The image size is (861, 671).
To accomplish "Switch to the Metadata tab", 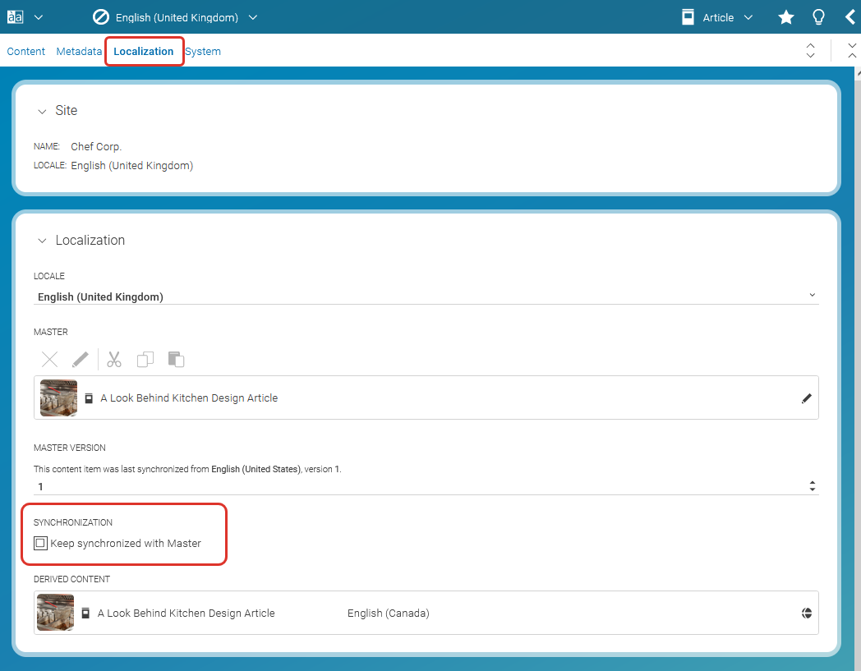I will point(79,51).
